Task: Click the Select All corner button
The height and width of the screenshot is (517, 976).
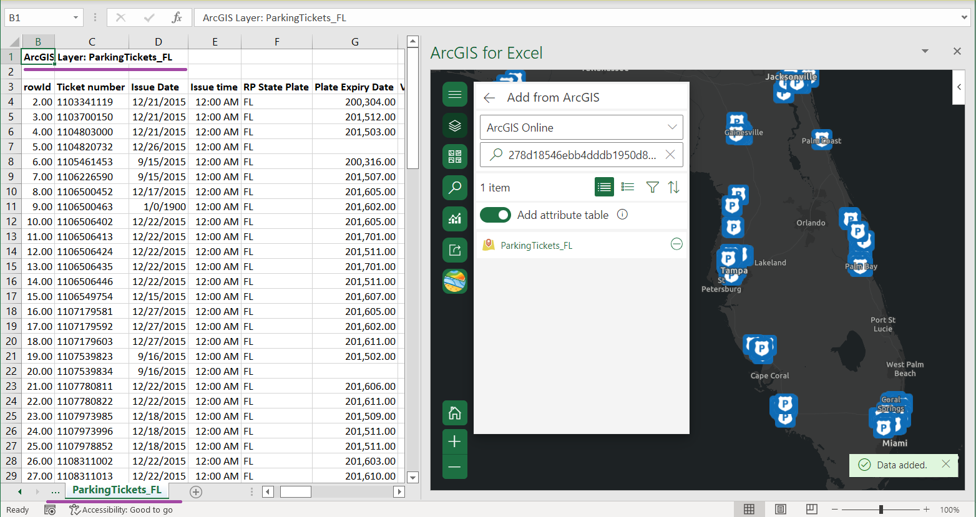Action: (x=11, y=42)
